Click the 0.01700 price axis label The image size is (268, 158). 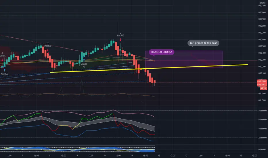tap(262, 100)
